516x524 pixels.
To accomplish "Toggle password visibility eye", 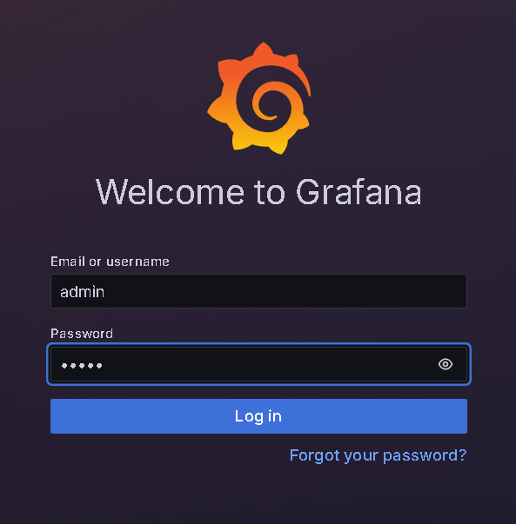I will pyautogui.click(x=445, y=364).
